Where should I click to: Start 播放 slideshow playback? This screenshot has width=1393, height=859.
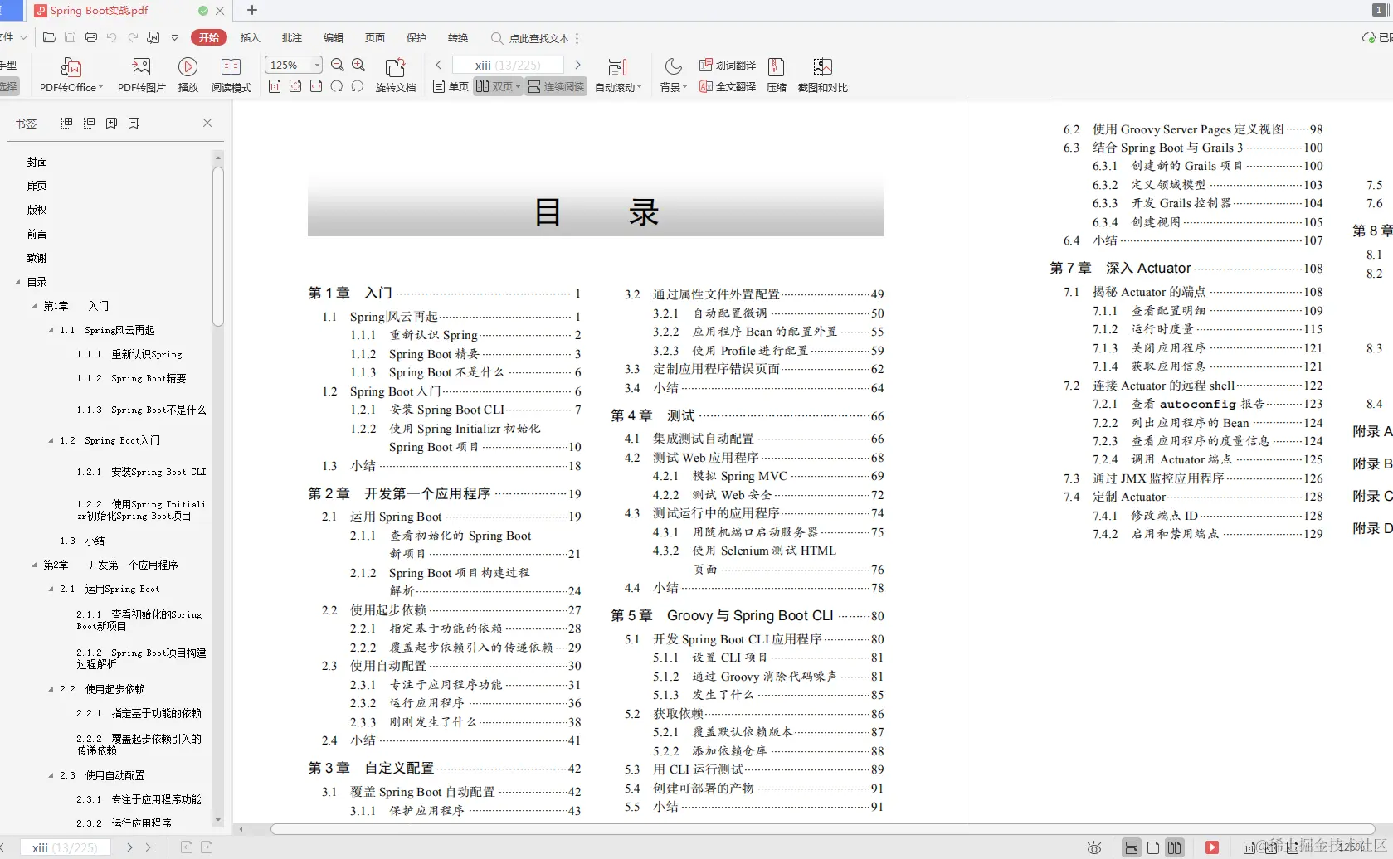point(188,75)
